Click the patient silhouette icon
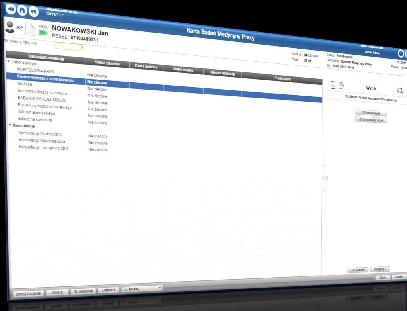Viewport: 407px width, 311px height. pyautogui.click(x=10, y=27)
